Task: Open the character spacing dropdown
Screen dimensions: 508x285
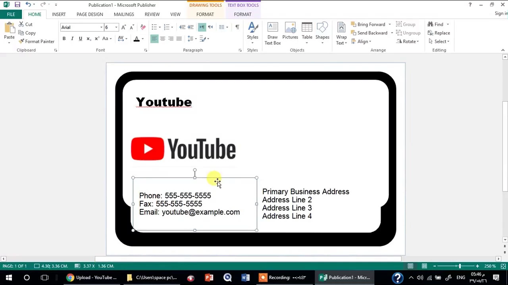Action: tap(122, 39)
